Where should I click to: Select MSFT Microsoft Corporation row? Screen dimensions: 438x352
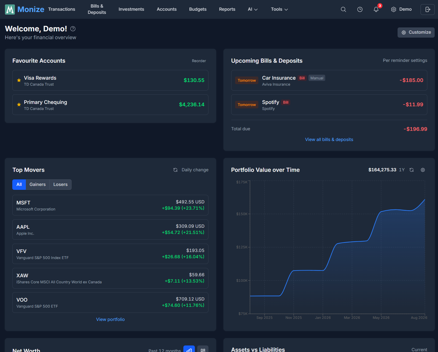click(110, 205)
